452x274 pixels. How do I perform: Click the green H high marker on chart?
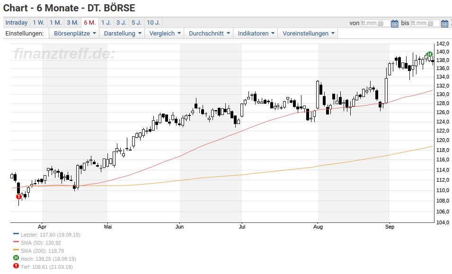tap(430, 54)
